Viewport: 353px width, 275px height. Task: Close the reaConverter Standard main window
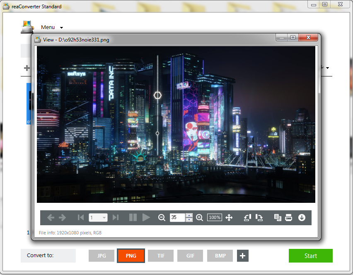click(x=340, y=4)
